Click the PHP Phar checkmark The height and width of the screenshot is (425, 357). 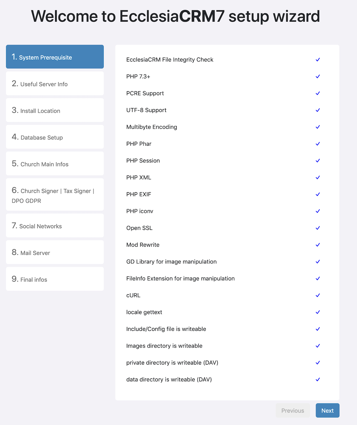(318, 144)
